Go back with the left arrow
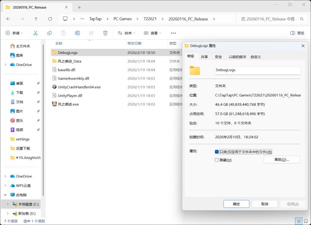This screenshot has width=311, height=225. [x=8, y=19]
